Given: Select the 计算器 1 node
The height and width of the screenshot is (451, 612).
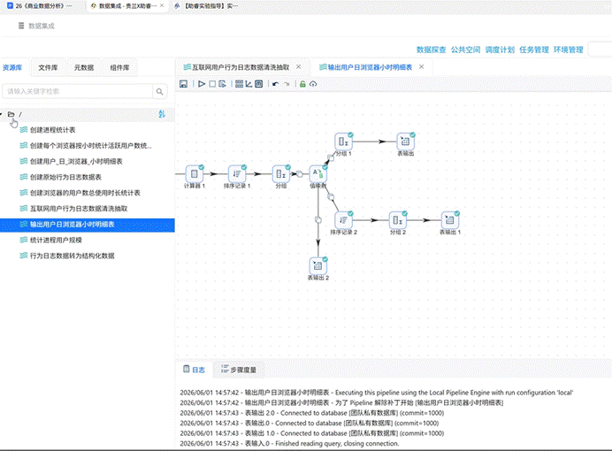Looking at the screenshot, I should (x=194, y=174).
